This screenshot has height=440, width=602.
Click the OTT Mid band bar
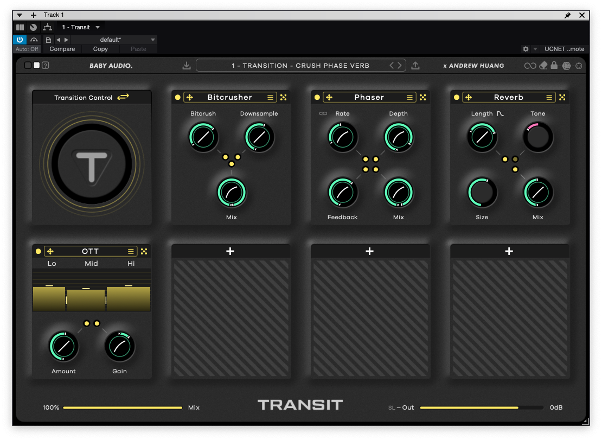(x=86, y=299)
